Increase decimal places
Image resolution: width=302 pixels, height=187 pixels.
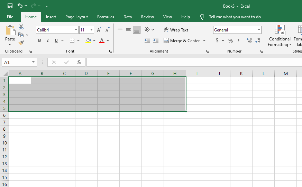point(249,40)
